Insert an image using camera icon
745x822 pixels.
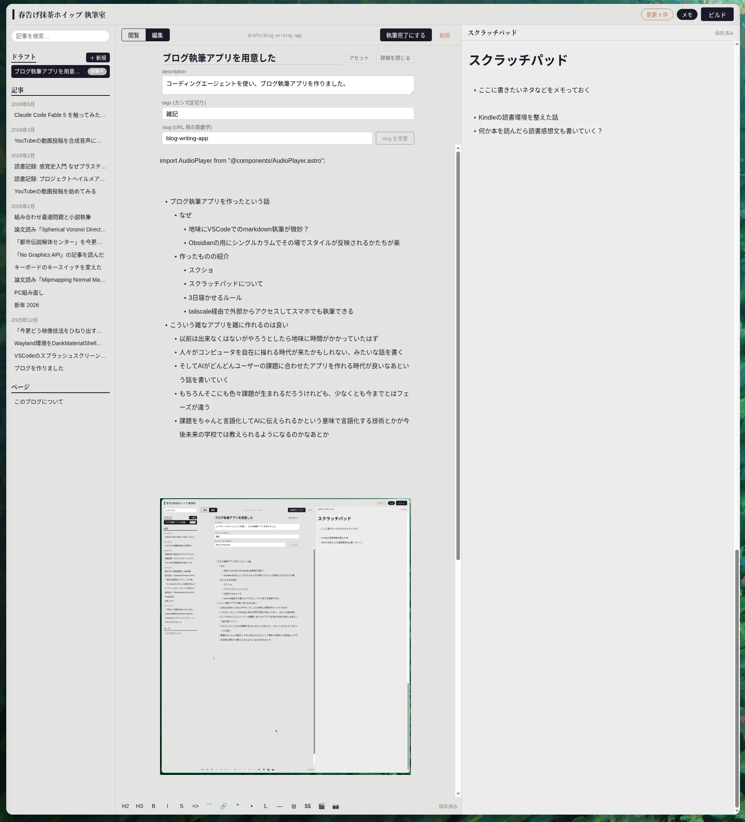(x=336, y=806)
